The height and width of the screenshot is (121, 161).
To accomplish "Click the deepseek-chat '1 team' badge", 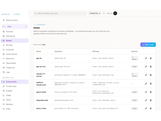I will 134,100.
